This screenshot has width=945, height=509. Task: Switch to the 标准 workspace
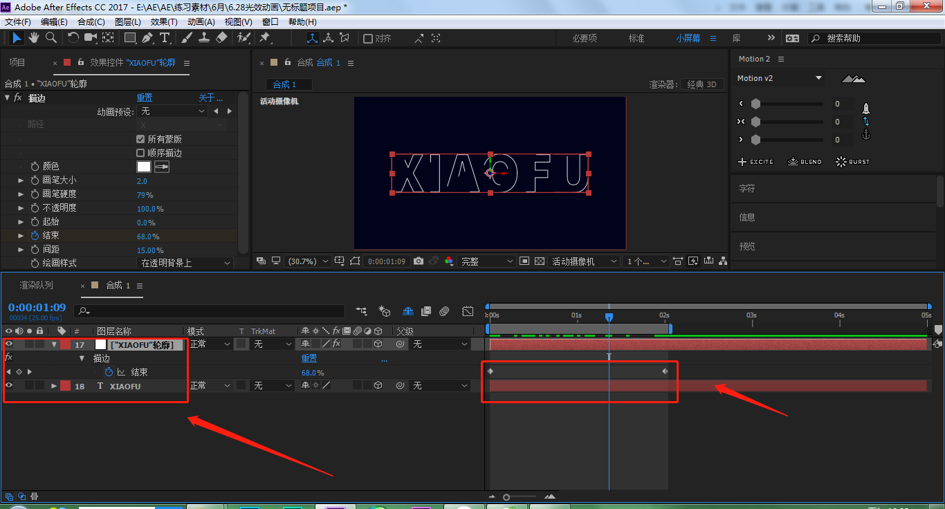click(x=636, y=39)
